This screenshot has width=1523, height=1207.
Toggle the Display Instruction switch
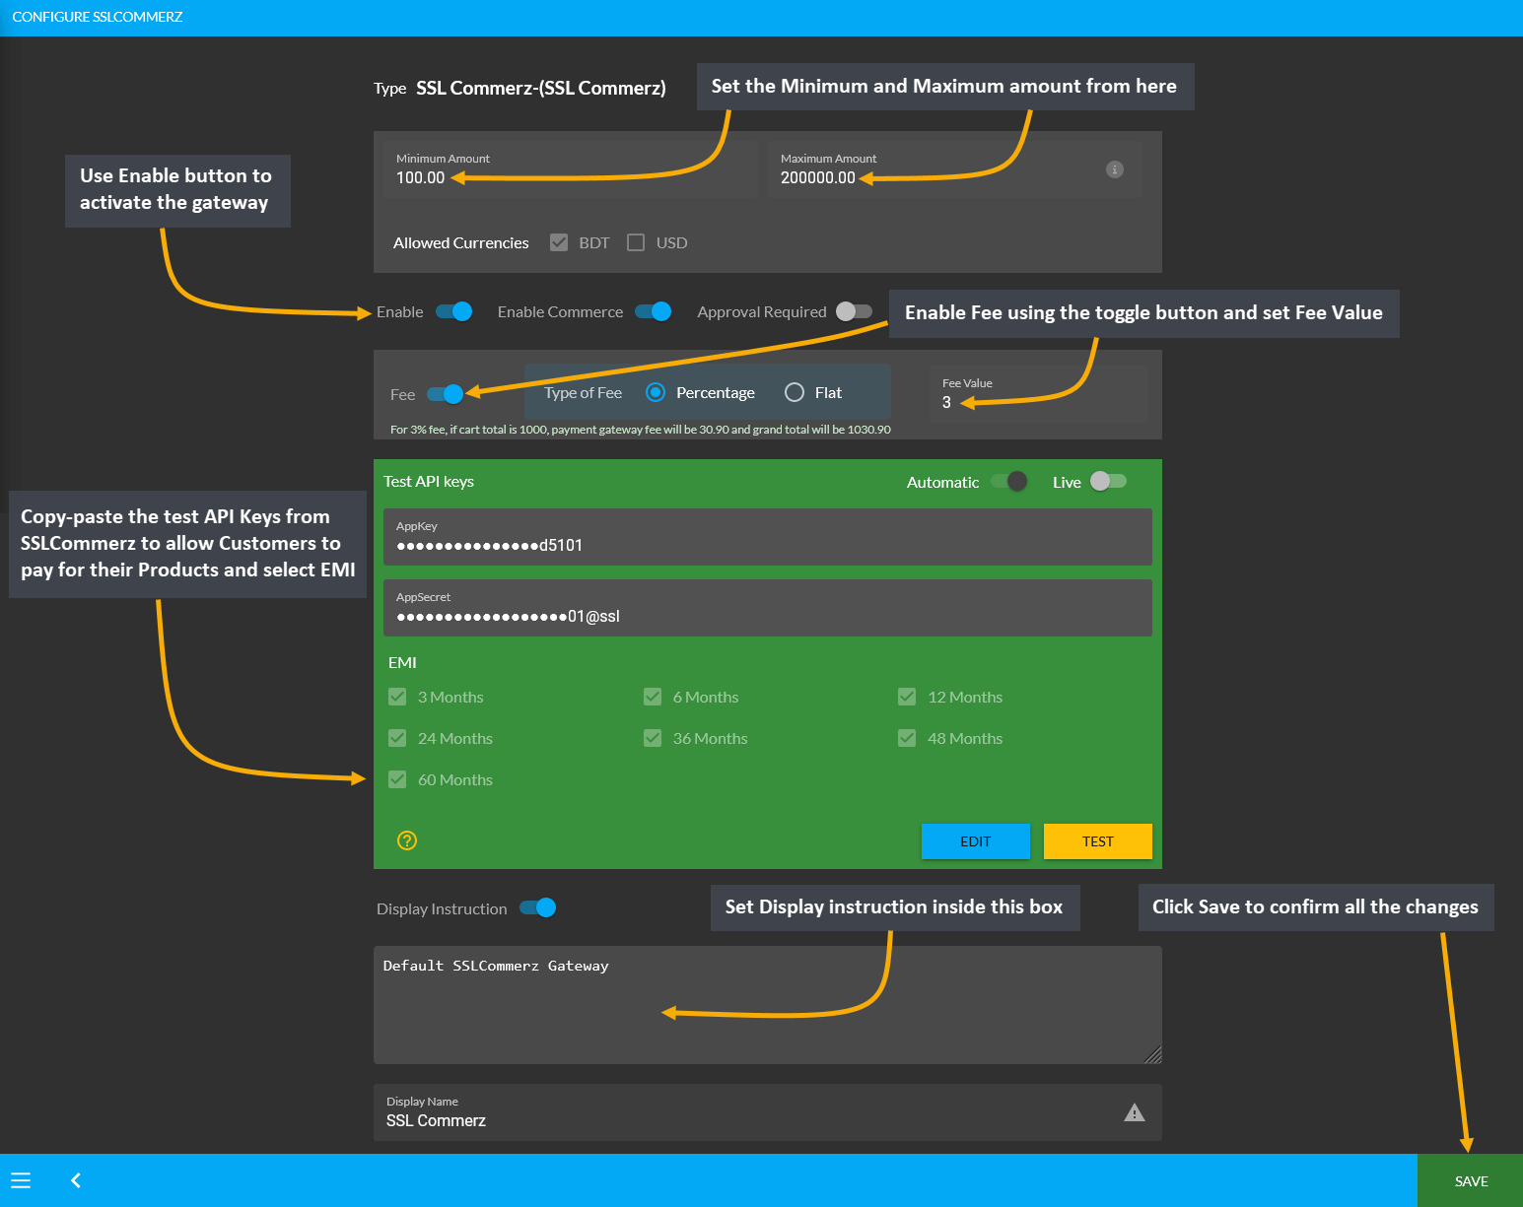tap(538, 907)
